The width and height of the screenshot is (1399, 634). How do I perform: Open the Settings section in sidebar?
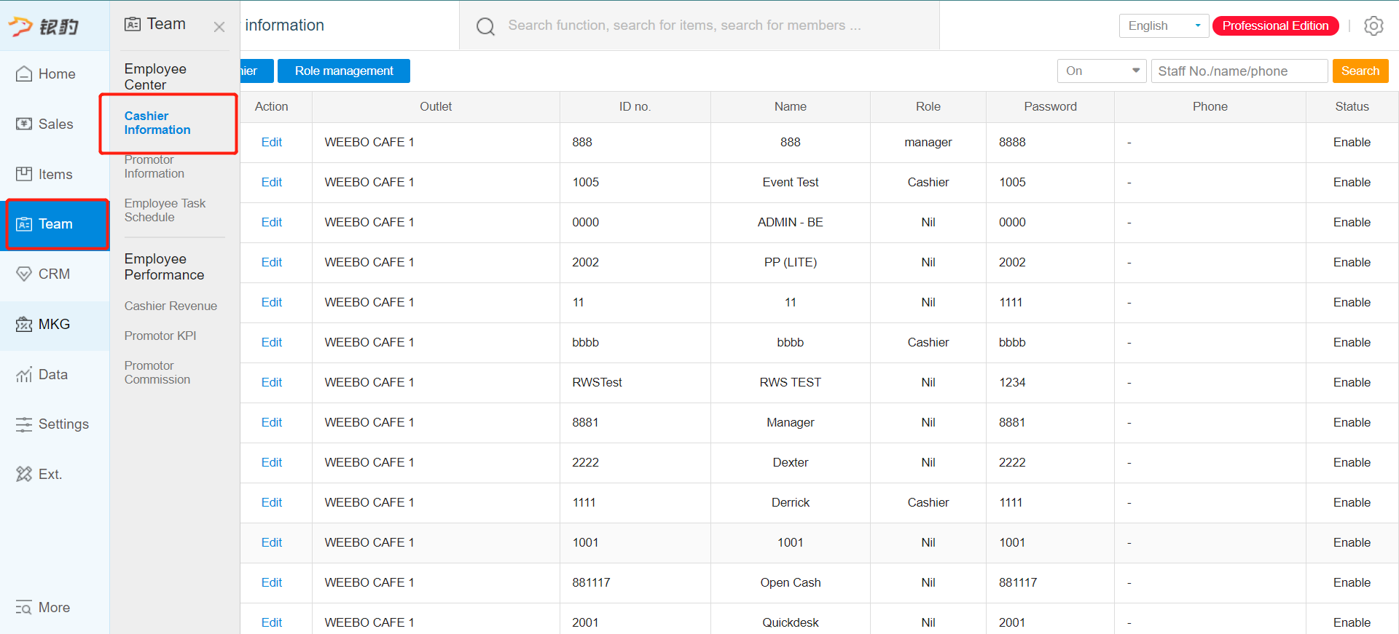point(55,424)
